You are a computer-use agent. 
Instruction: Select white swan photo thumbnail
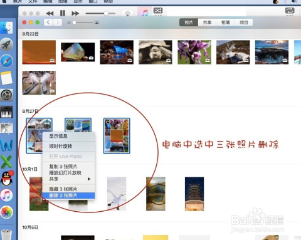click(117, 194)
